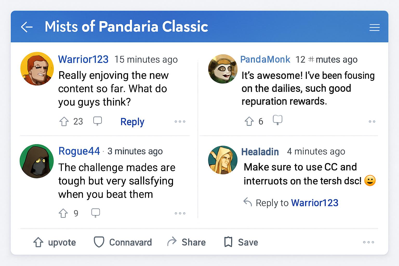Upvote PandaMonk's comment
Viewport: 399px width, 266px height.
coord(249,121)
